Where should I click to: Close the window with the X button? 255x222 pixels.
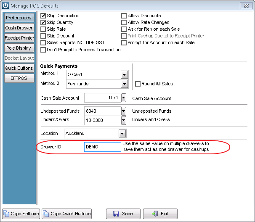point(246,6)
